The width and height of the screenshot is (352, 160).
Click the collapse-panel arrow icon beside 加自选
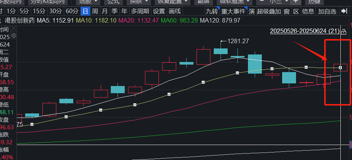coord(344,11)
